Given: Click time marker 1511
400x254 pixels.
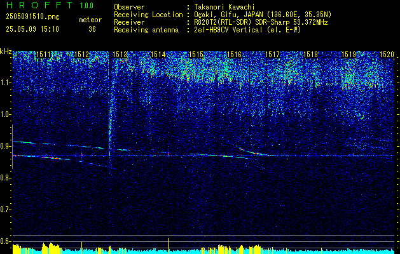Looking at the screenshot, I should (44, 54).
